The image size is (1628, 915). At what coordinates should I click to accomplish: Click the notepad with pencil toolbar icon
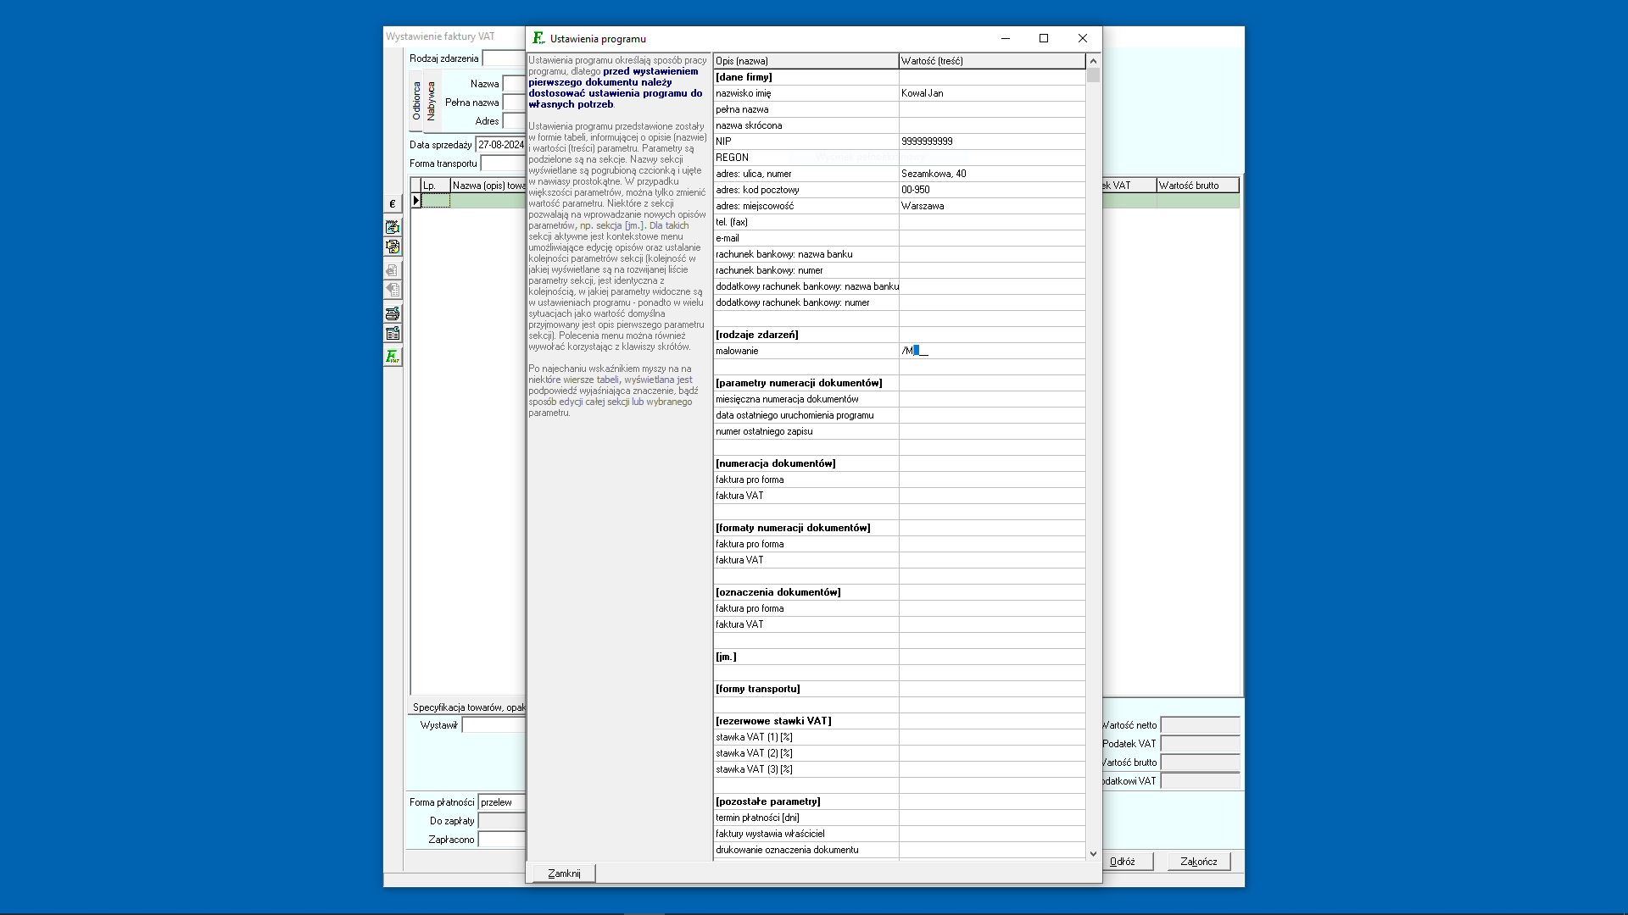click(x=392, y=227)
